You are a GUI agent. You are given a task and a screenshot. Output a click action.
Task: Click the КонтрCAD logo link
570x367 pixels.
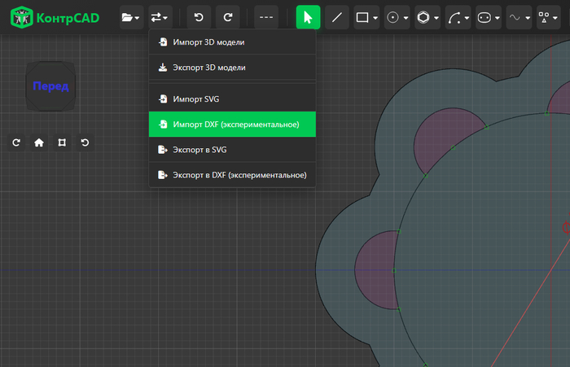pos(55,17)
